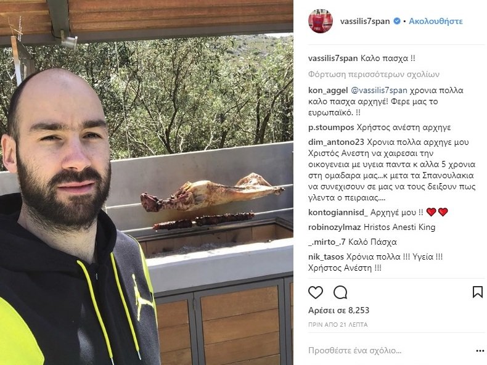The image size is (487, 365).
Task: Like the post with the heart icon
Action: [315, 292]
